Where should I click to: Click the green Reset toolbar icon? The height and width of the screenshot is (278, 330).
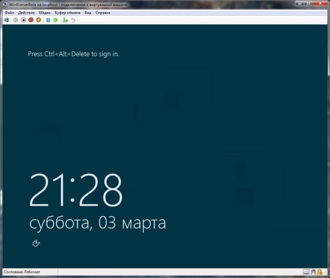pos(56,20)
